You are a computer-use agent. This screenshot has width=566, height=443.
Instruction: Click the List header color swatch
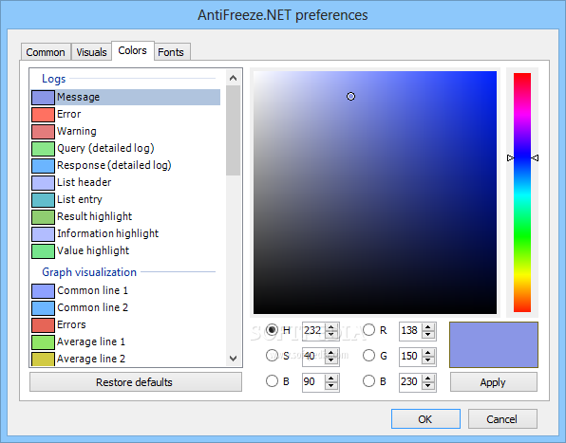tap(43, 183)
